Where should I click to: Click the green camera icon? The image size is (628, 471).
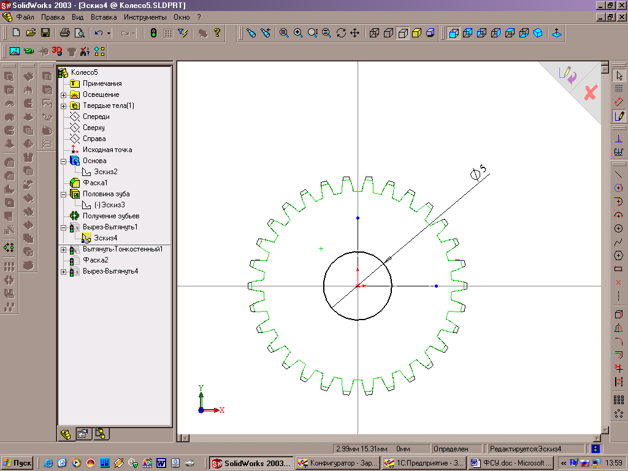coord(28,52)
